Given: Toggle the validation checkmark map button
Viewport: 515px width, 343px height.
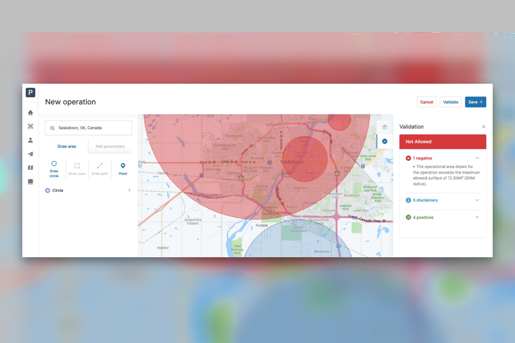Looking at the screenshot, I should click(x=385, y=141).
